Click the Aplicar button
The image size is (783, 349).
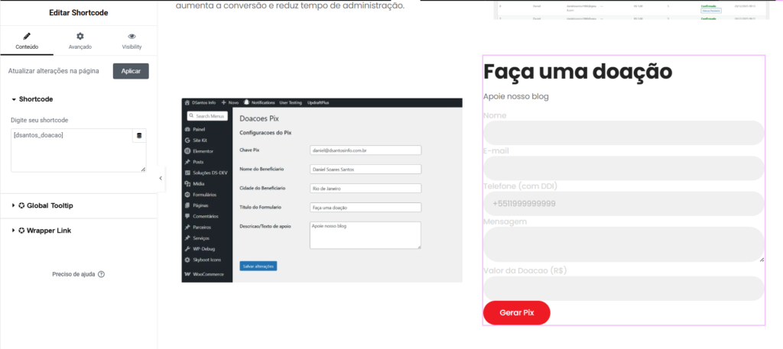pos(131,71)
